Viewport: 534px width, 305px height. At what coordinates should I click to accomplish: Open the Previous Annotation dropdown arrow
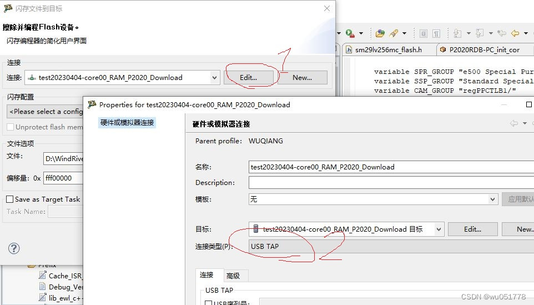click(x=491, y=33)
